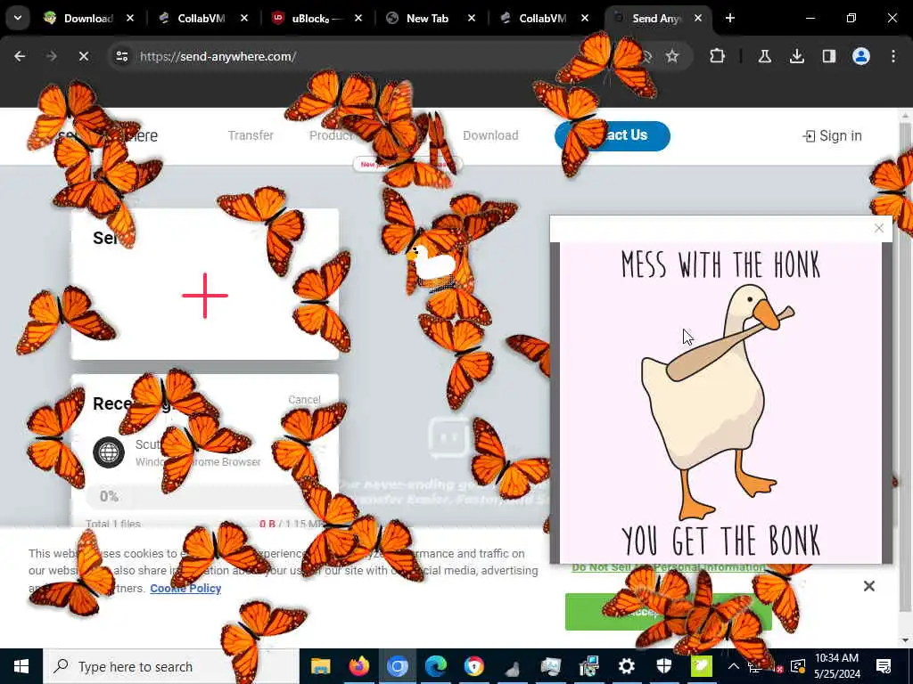Screen dimensions: 913x684
Task: Open the Chrome profile avatar
Action: tap(860, 56)
